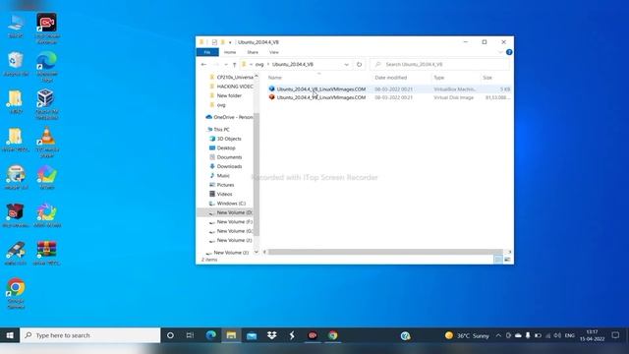Open the File menu in Explorer
This screenshot has height=354, width=629.
207,52
